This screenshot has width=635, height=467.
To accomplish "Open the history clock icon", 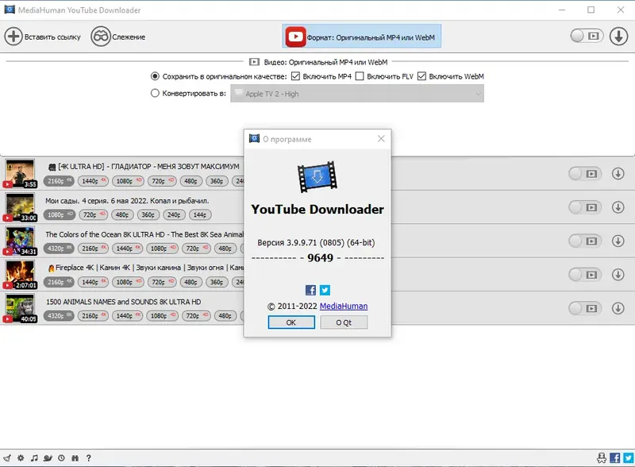I will 62,458.
